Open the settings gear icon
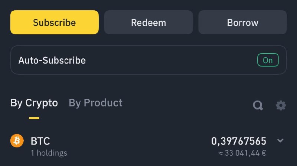Image resolution: width=297 pixels, height=166 pixels. [x=281, y=105]
